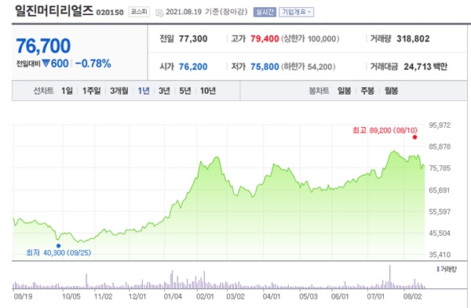Screen dimensions: 471x308
Task: Click the 저가 value 75,800
Action: pyautogui.click(x=265, y=67)
